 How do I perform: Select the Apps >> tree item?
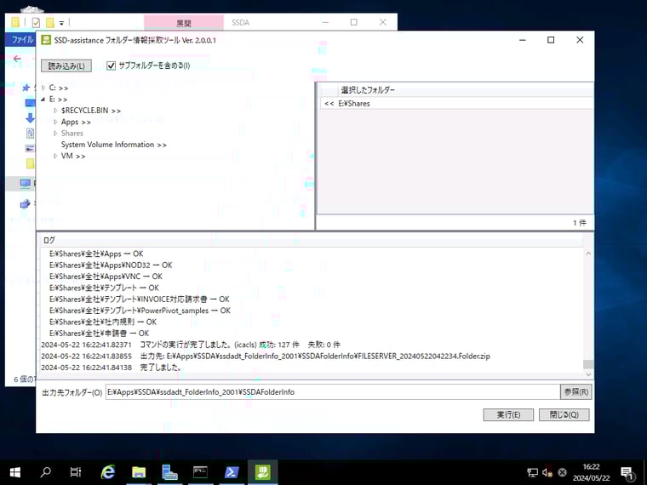pyautogui.click(x=76, y=122)
